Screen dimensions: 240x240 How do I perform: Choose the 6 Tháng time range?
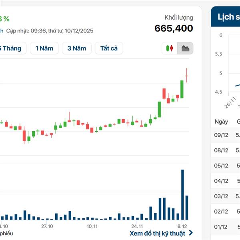11,48
